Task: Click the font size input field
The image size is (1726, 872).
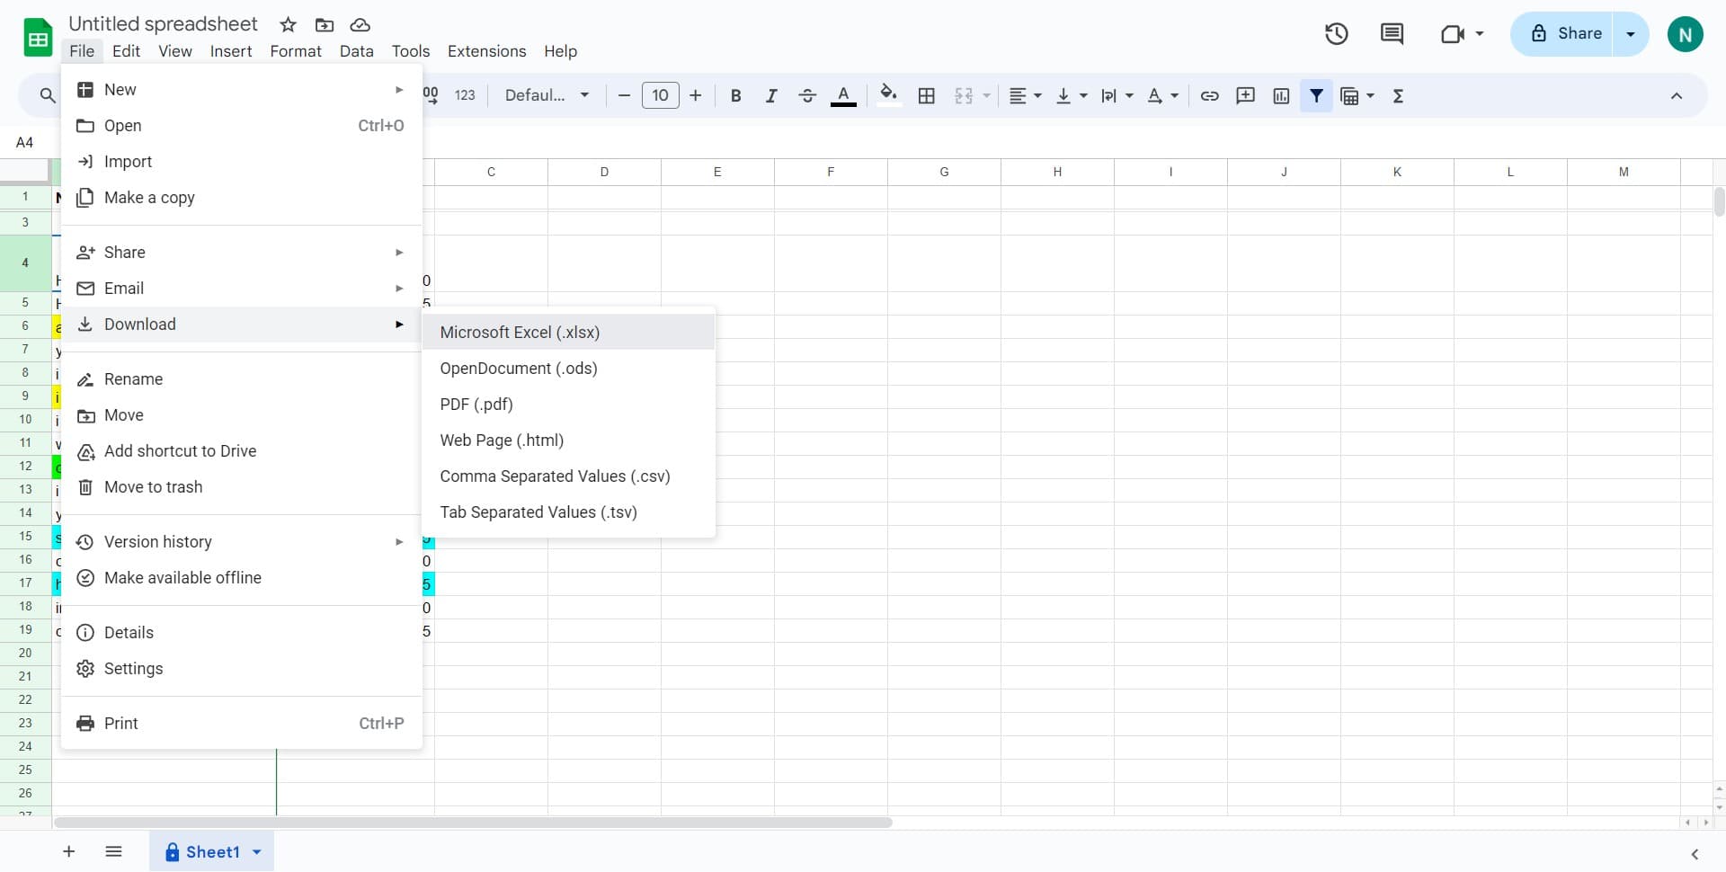Action: [x=660, y=96]
